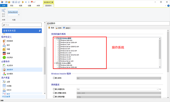The height and width of the screenshot is (102, 170).
Task: Open the notifications icon with red badge
Action: coord(32,2)
